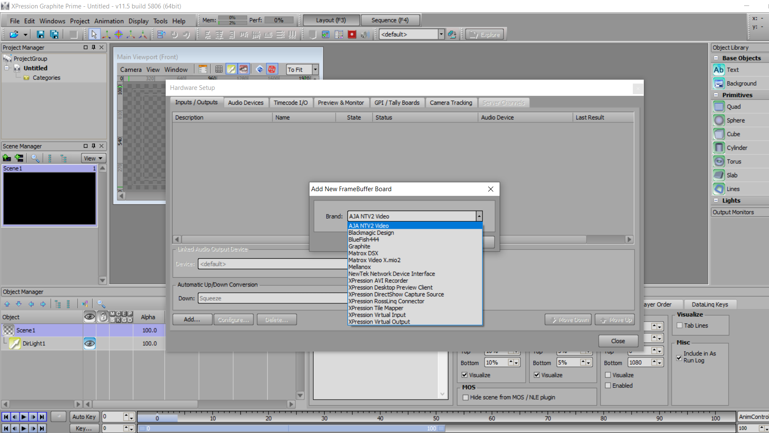Open the View dropdown in Scene Manager
The width and height of the screenshot is (769, 433).
tap(93, 158)
